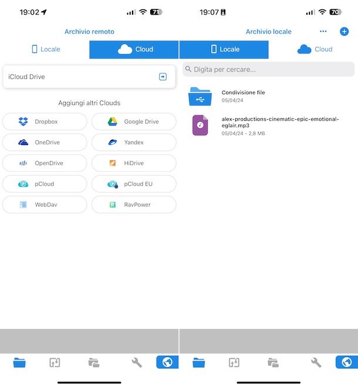Tap globe browser icon in right bottom bar
Screen dimensions: 358x387
(x=347, y=362)
